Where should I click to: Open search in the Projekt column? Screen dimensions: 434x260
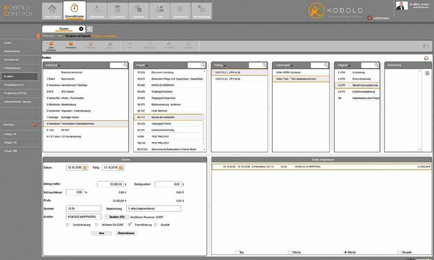203,65
